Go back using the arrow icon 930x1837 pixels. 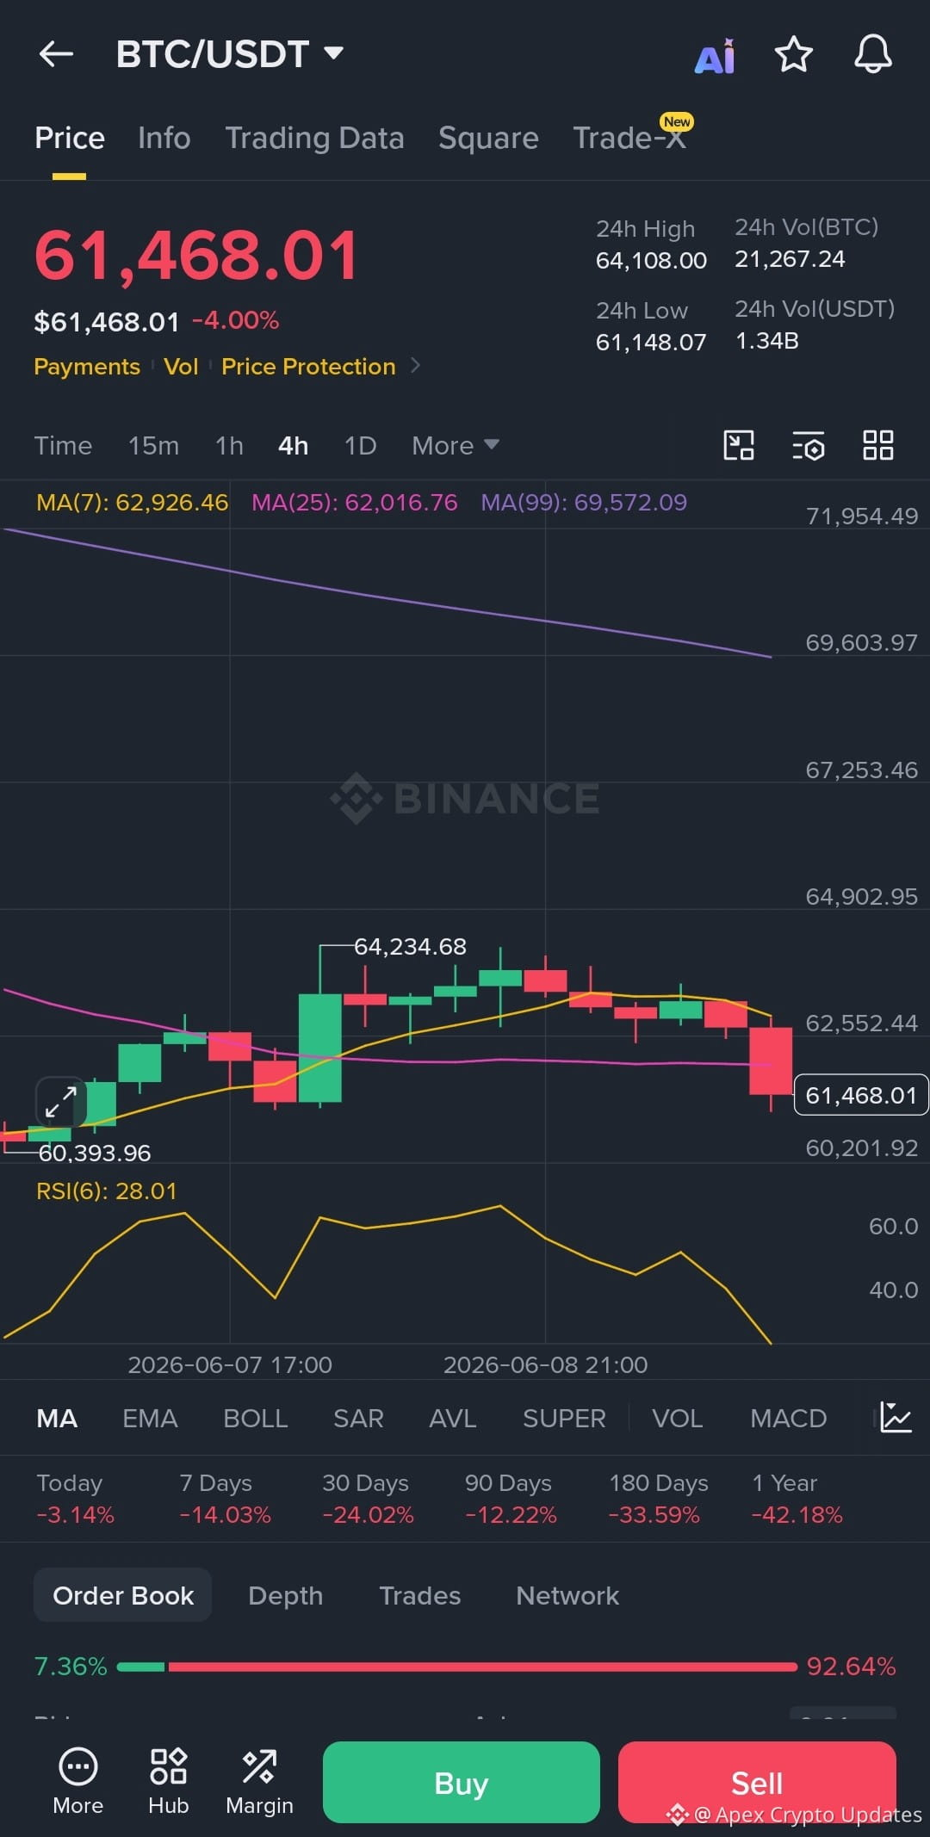point(56,54)
